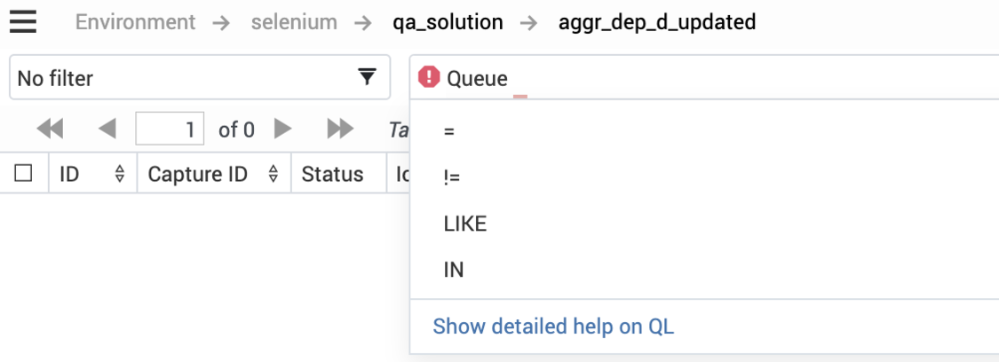Toggle the select-all rows checkbox
999x362 pixels.
coord(24,173)
